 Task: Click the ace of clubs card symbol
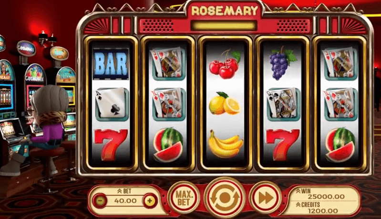[x=112, y=104]
